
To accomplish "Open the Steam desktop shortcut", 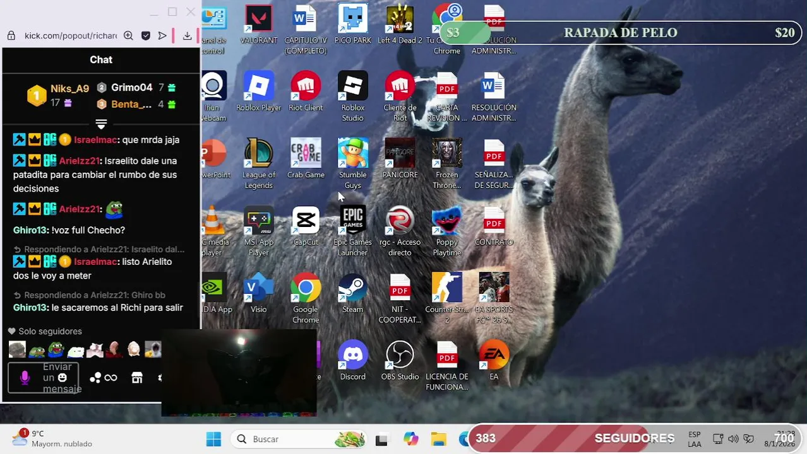I will [352, 294].
